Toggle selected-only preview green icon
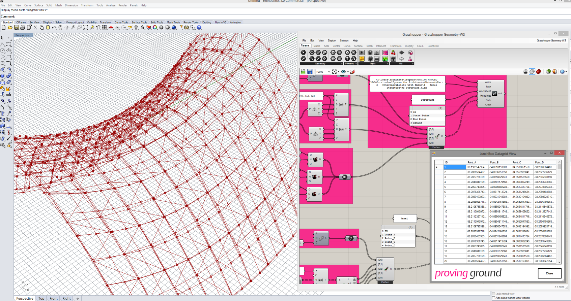Viewport: 571px width, 301px height. (x=548, y=71)
